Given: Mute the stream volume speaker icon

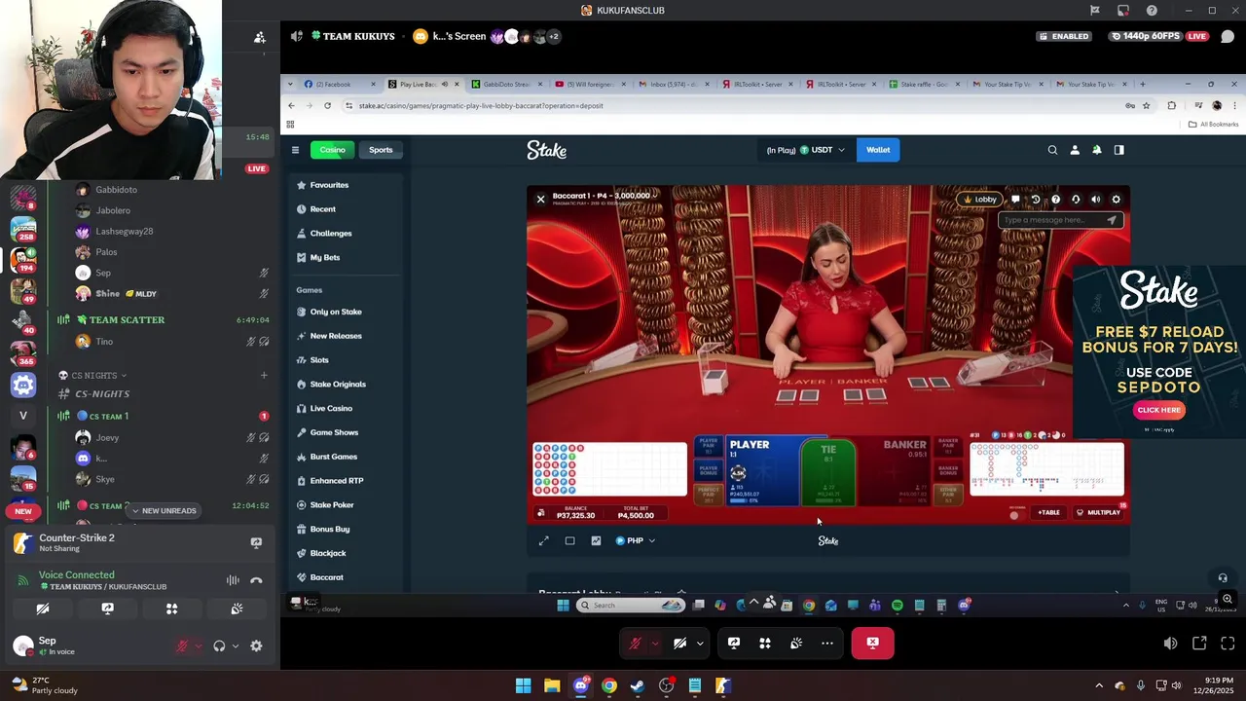Looking at the screenshot, I should tap(1170, 643).
